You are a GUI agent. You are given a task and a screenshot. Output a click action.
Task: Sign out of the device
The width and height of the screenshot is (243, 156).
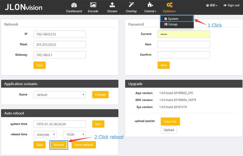pyautogui.click(x=232, y=6)
